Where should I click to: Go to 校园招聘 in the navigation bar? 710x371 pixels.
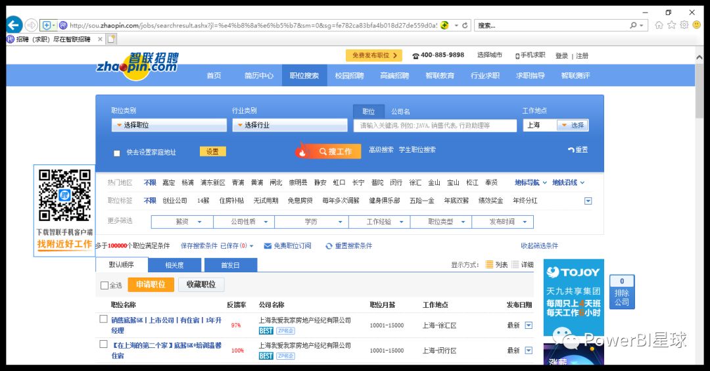349,76
